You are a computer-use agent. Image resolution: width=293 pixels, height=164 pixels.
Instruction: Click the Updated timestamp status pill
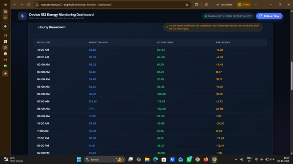[228, 16]
